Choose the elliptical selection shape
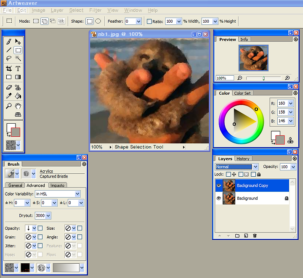Image resolution: width=303 pixels, height=278 pixels. tap(98, 21)
